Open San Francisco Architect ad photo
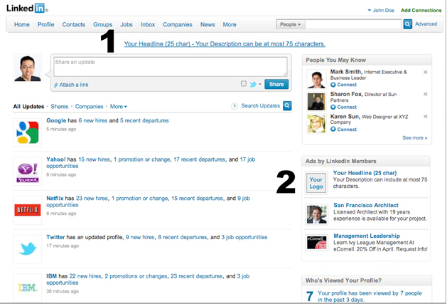This screenshot has width=447, height=304. [x=316, y=214]
